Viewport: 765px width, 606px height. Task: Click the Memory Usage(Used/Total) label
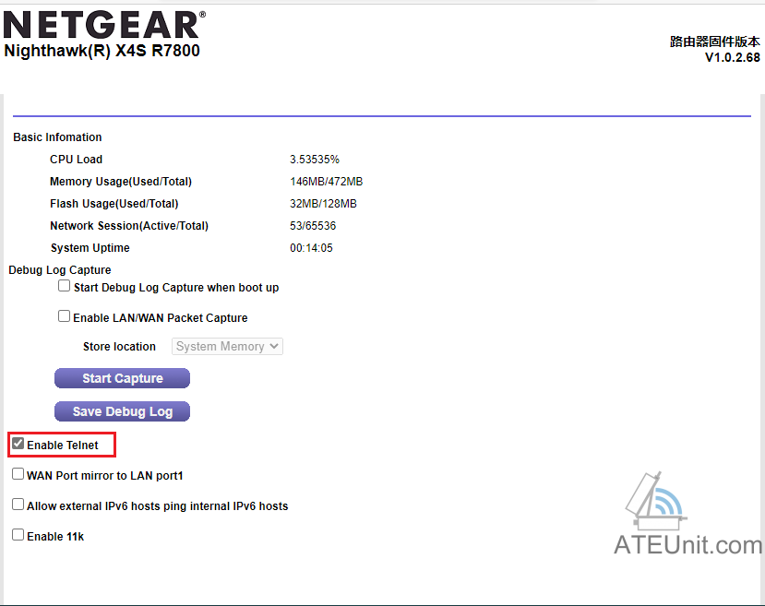tap(121, 182)
